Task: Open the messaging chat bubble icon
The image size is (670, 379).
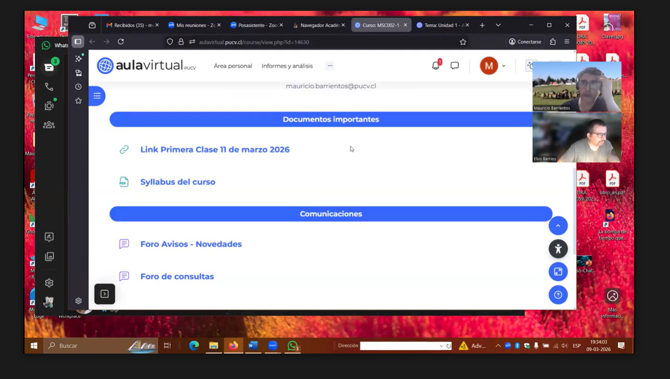Action: (455, 66)
